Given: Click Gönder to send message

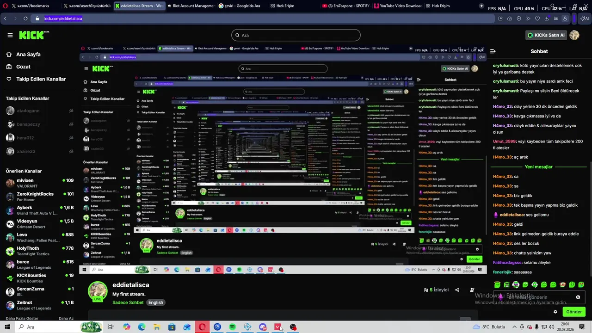Looking at the screenshot, I should tap(574, 312).
